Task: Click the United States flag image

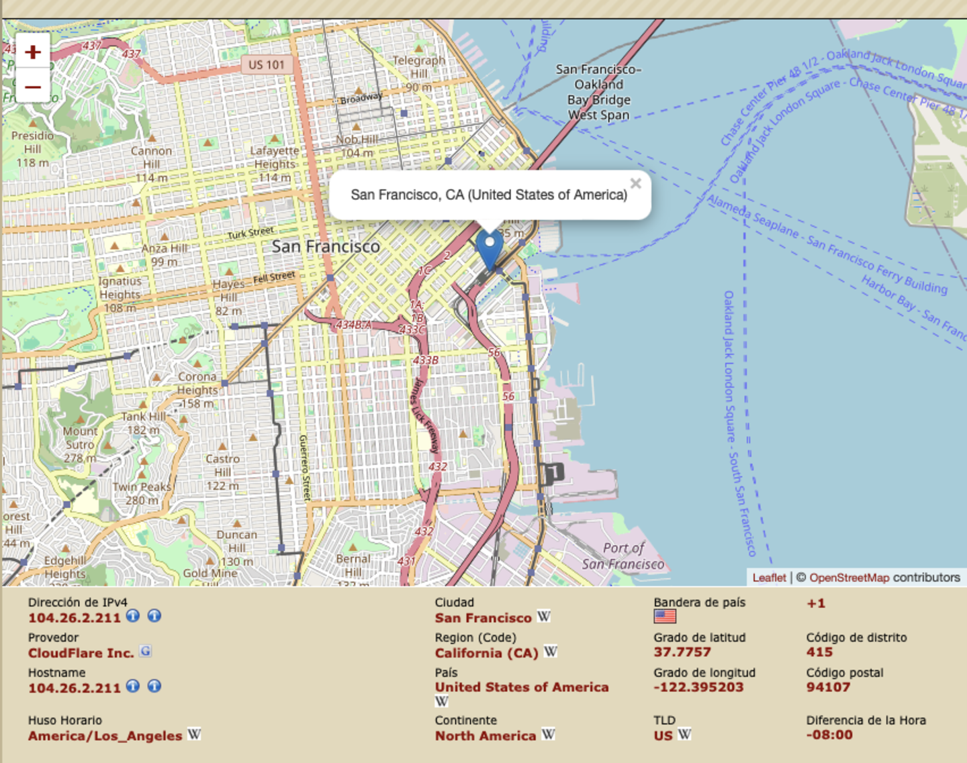Action: click(665, 616)
